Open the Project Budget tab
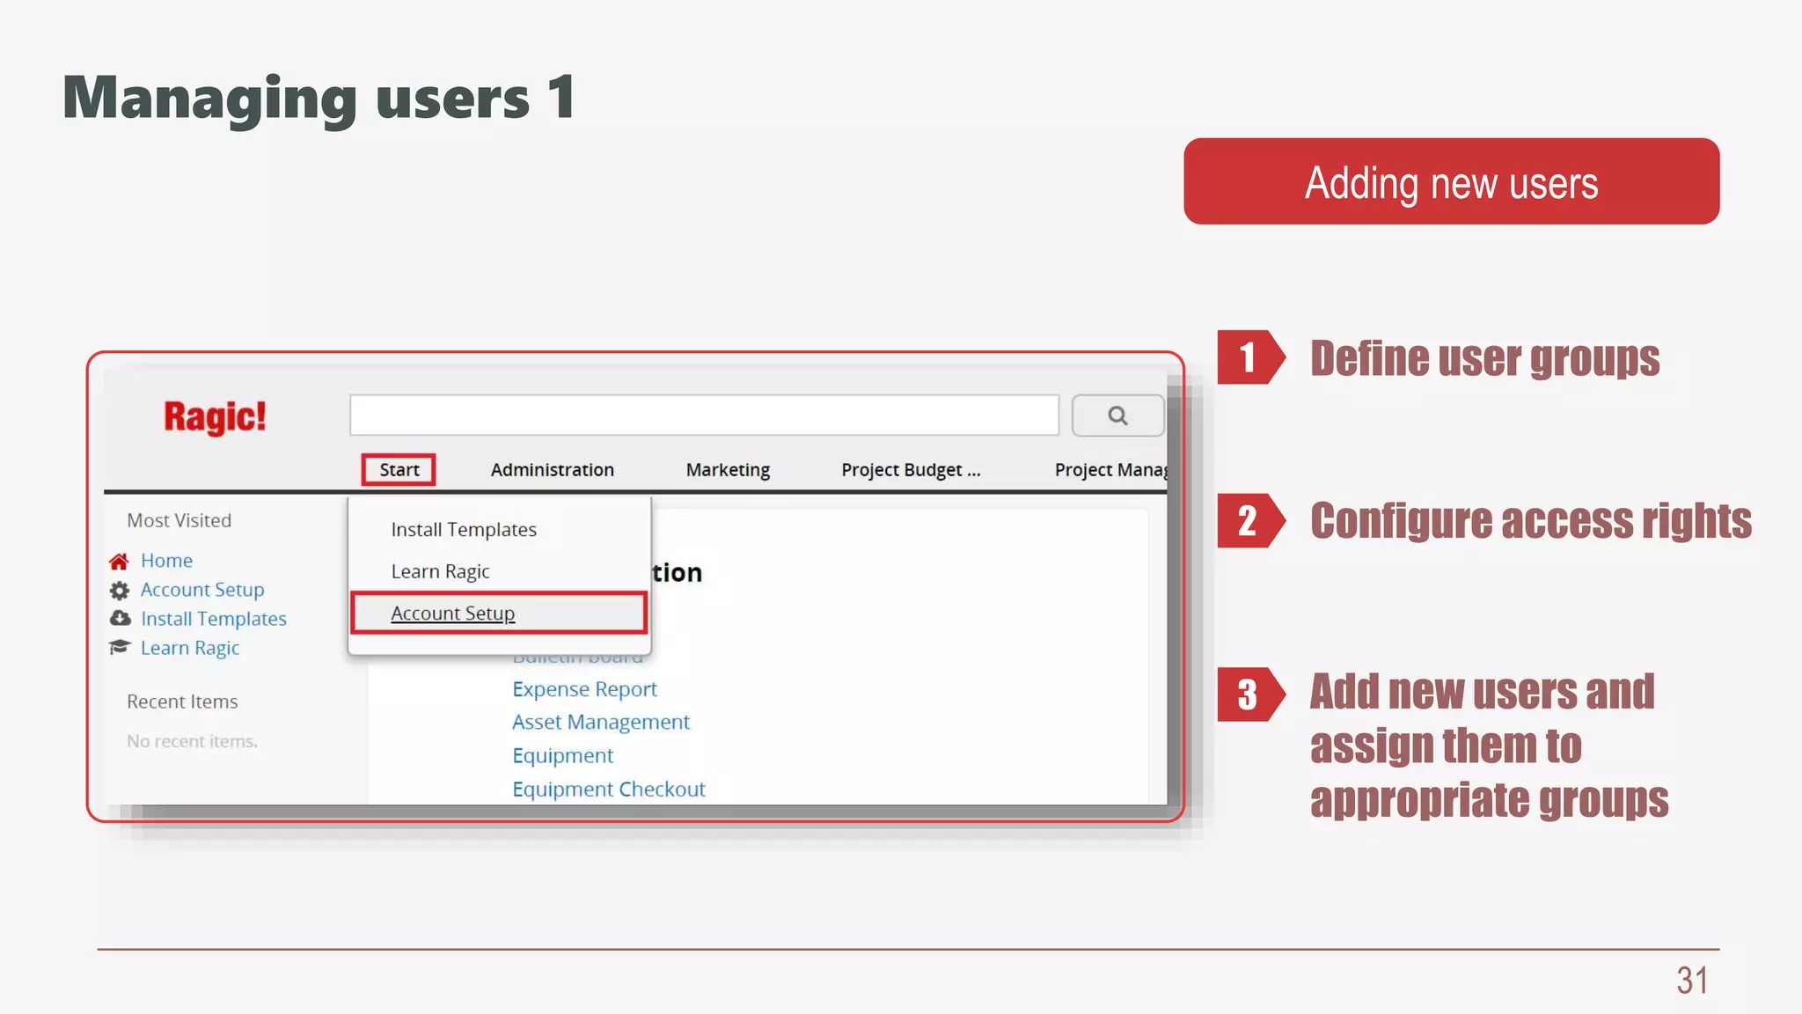The height and width of the screenshot is (1014, 1802). (x=910, y=470)
